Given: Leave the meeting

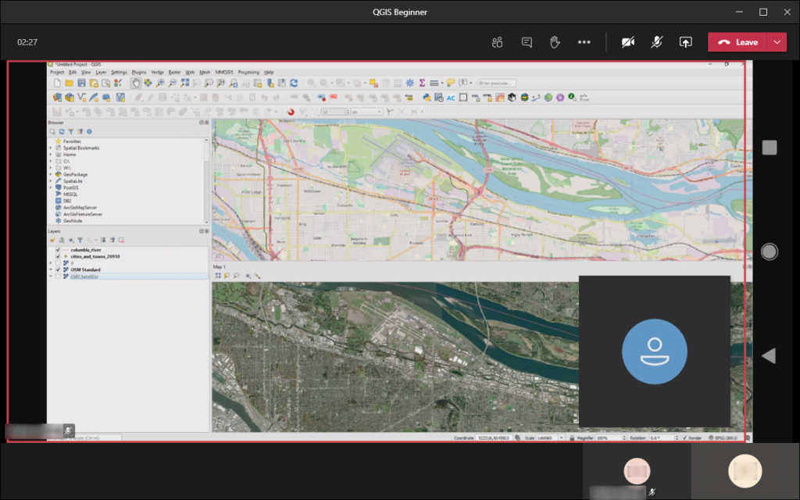Looking at the screenshot, I should (x=737, y=42).
